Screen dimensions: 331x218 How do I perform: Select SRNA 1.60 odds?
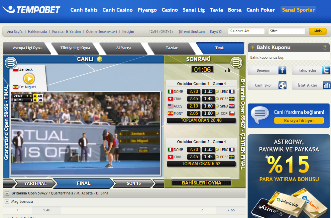tap(208, 106)
